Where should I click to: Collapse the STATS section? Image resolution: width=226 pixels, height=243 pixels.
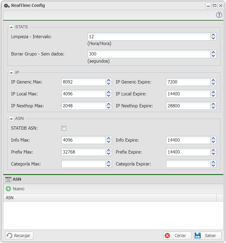point(11,27)
